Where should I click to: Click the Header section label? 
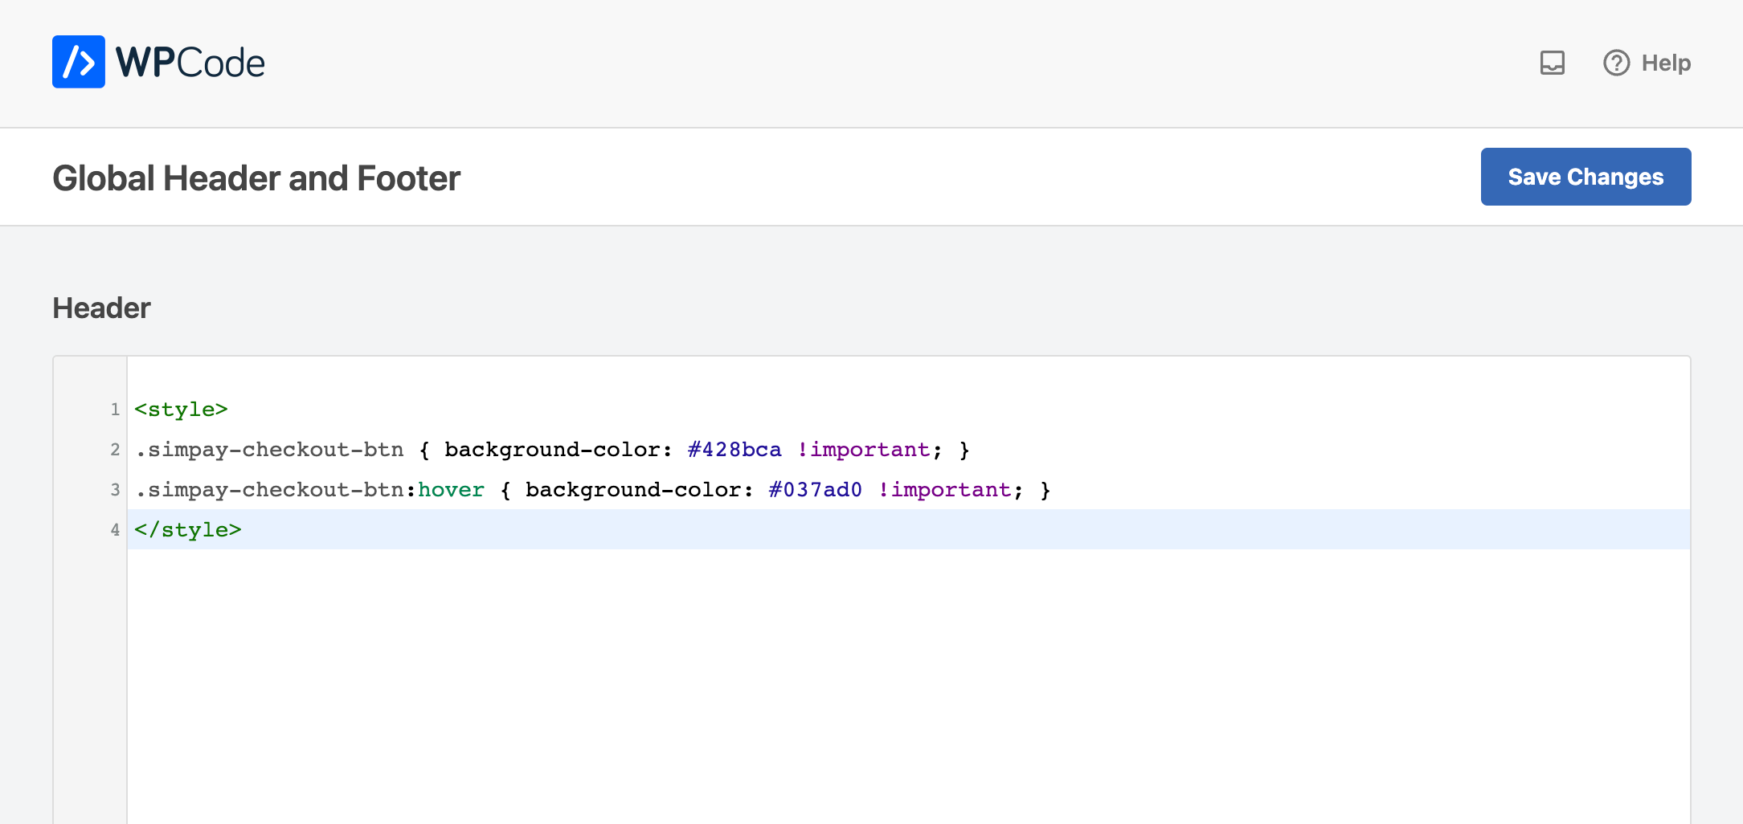coord(101,308)
